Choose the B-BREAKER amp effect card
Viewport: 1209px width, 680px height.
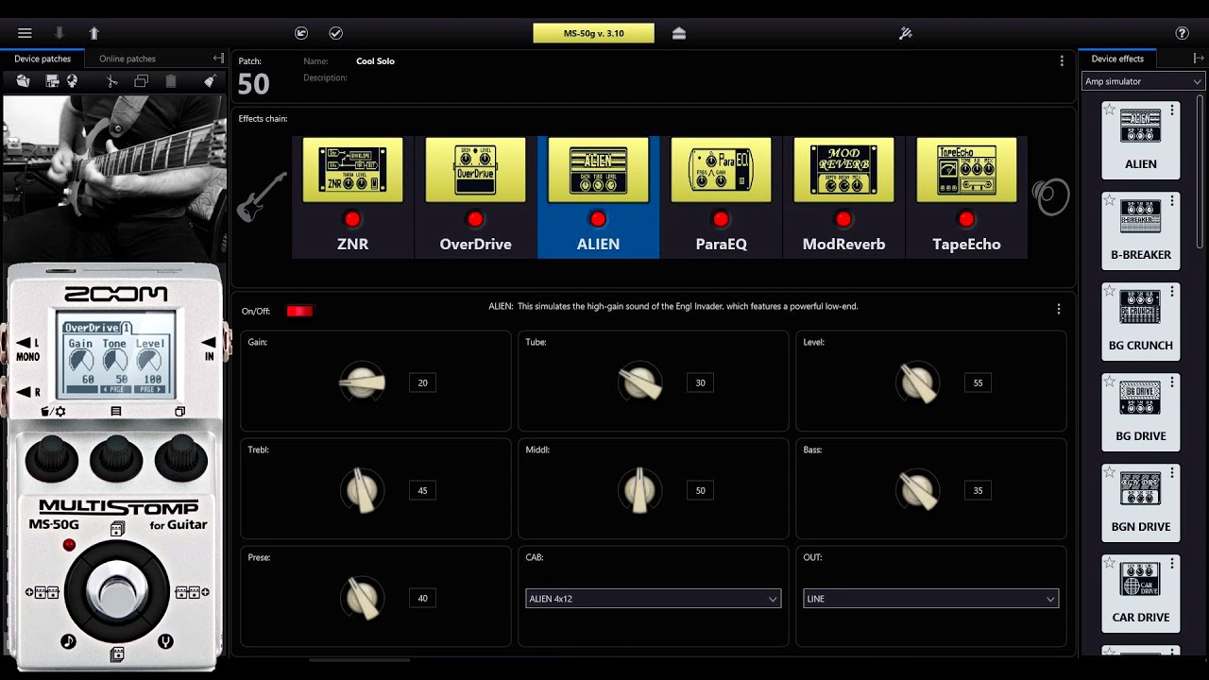pyautogui.click(x=1141, y=229)
